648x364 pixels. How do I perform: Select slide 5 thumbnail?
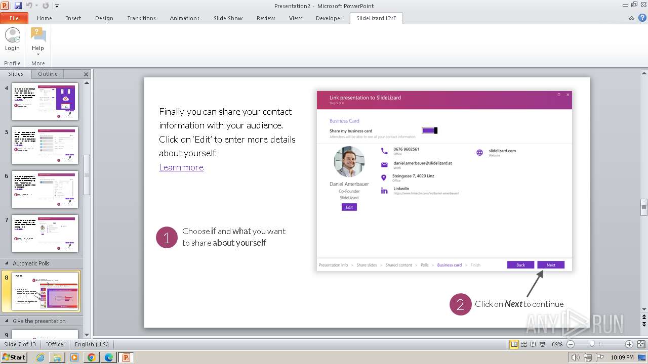[45, 146]
